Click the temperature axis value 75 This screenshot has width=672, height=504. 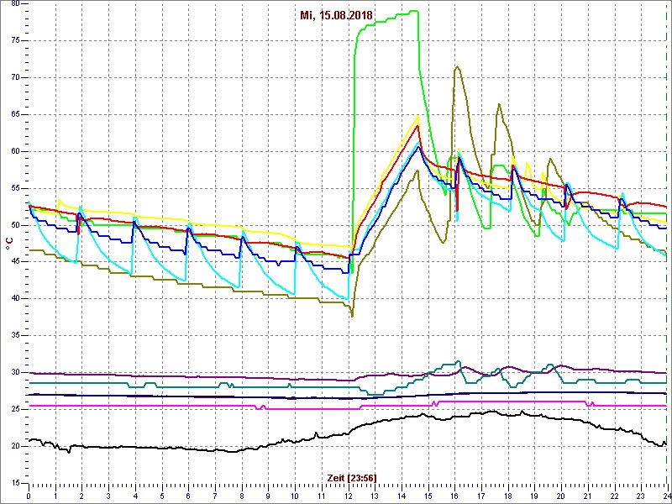15,40
